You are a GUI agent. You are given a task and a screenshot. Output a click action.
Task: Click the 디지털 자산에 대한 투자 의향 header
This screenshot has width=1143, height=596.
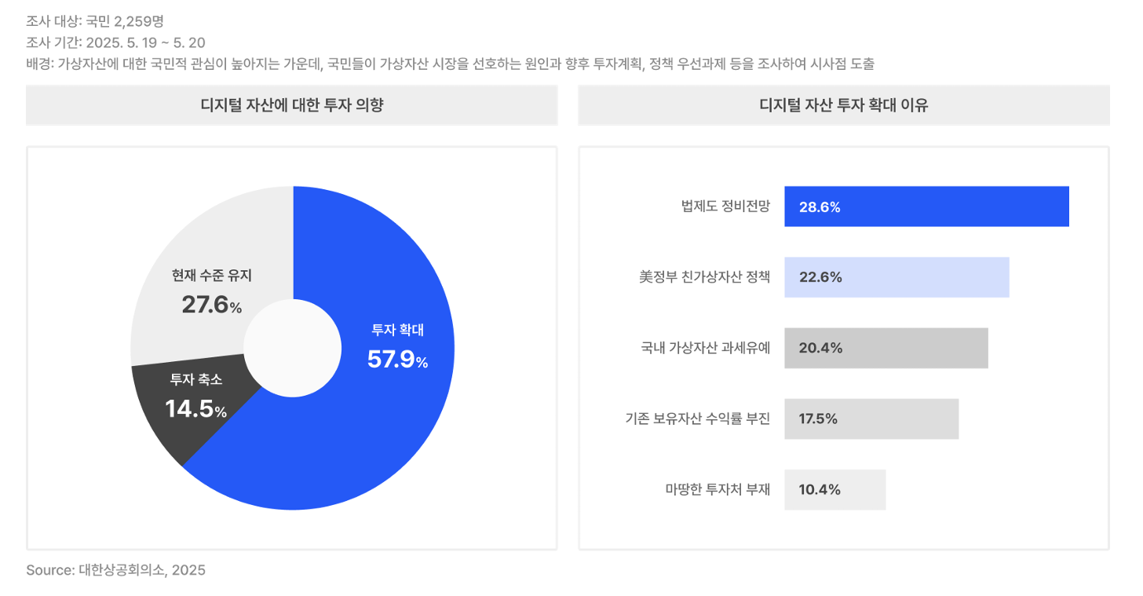pos(292,105)
